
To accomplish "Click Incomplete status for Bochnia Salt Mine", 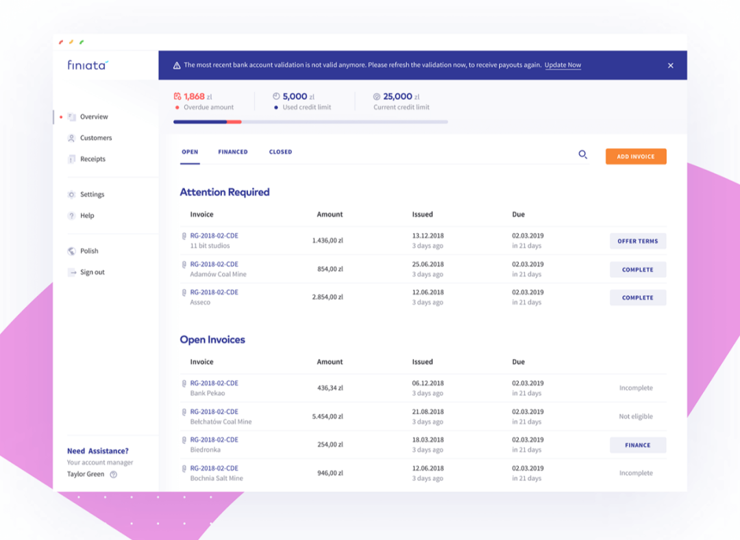I will pyautogui.click(x=636, y=473).
